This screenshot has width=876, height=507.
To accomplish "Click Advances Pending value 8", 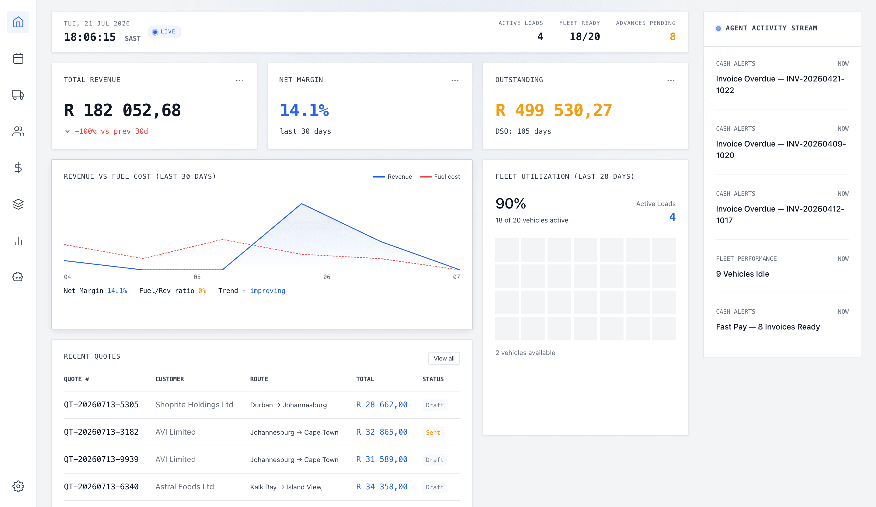I will [673, 36].
